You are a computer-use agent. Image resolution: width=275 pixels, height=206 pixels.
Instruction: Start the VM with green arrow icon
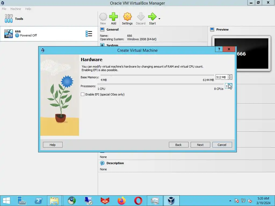(x=152, y=19)
